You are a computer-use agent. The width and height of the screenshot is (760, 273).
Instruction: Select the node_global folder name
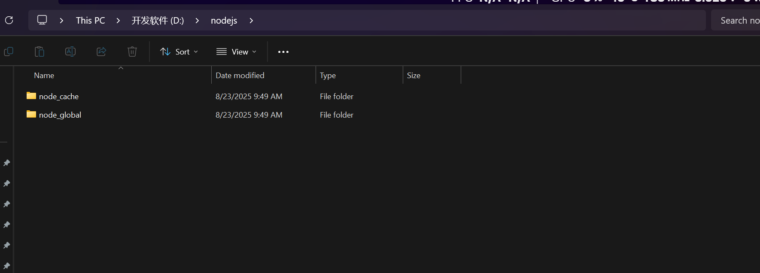point(60,115)
